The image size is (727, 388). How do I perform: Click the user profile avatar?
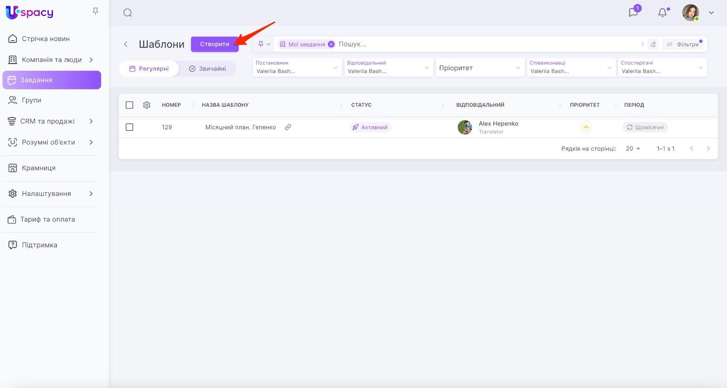tap(691, 13)
